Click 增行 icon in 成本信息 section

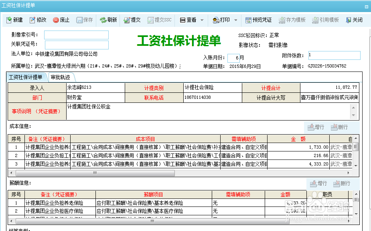coord(311,127)
